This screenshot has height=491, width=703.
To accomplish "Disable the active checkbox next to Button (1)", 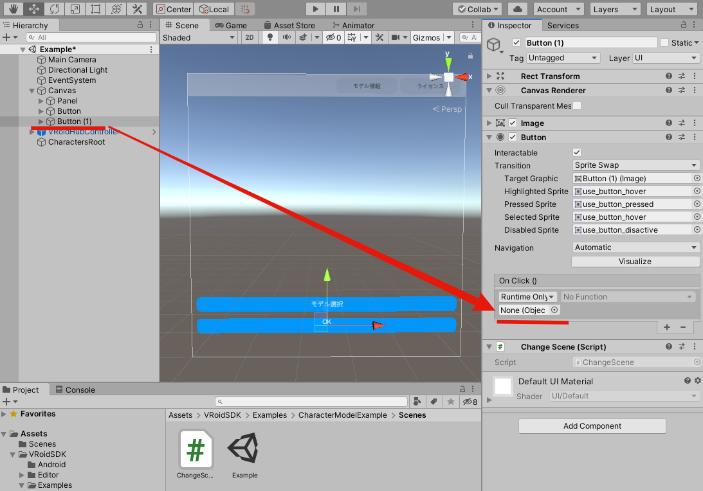I will (516, 42).
